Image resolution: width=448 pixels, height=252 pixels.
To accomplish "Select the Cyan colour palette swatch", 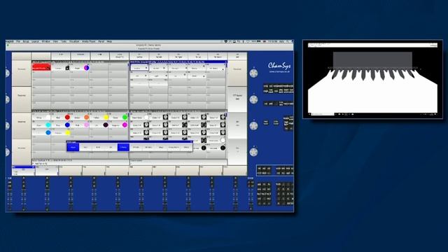I will click(48, 125).
